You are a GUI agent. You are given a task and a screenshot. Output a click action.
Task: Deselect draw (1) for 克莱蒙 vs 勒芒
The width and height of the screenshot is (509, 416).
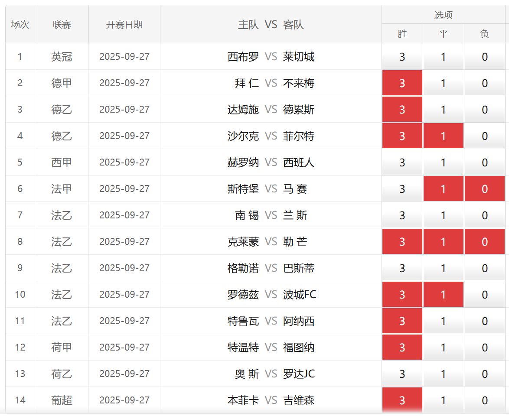443,242
